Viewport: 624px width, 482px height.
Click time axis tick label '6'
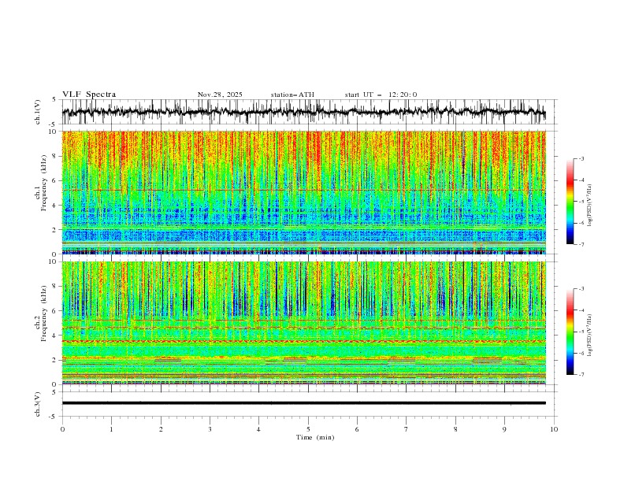(357, 429)
